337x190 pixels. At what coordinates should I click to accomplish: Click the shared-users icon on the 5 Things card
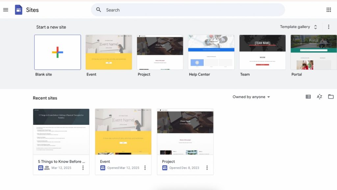coord(47,168)
